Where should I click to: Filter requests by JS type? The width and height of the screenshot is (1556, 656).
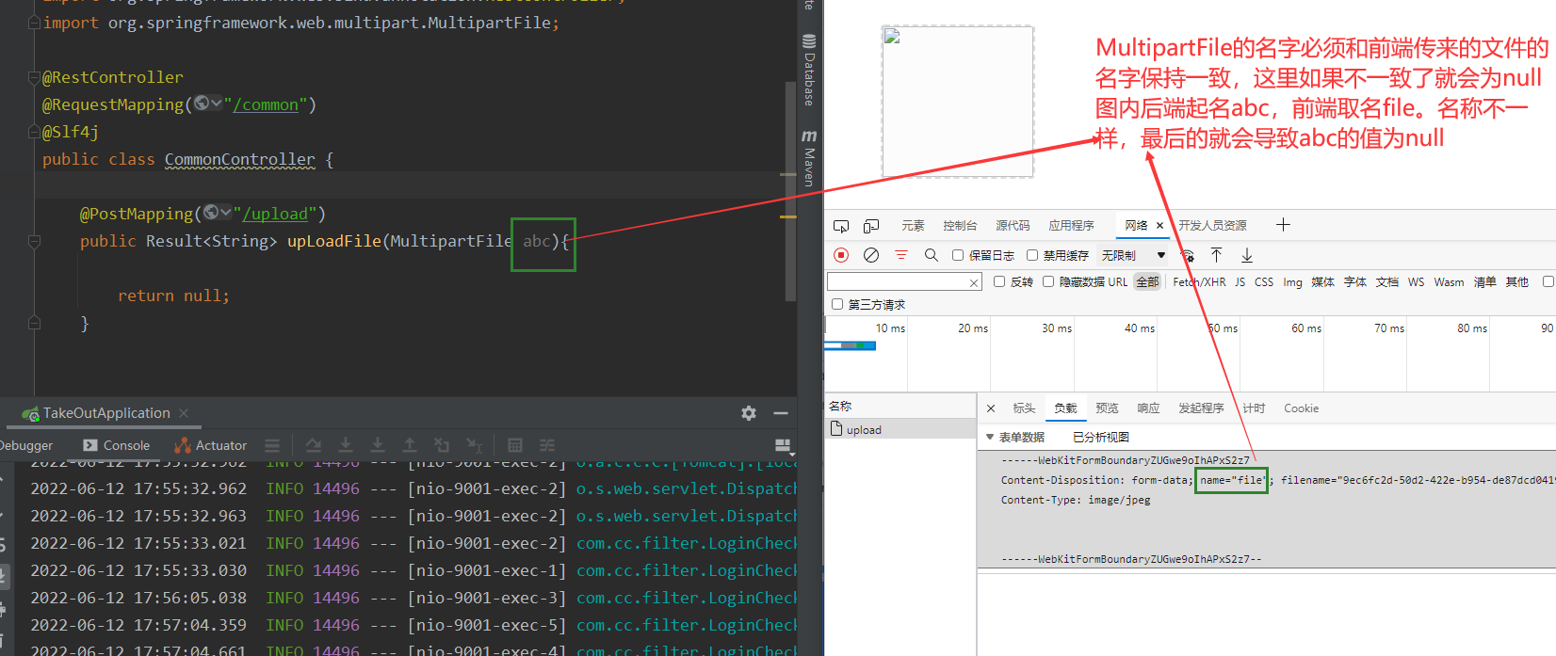1240,281
